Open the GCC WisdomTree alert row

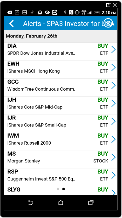point(61,87)
